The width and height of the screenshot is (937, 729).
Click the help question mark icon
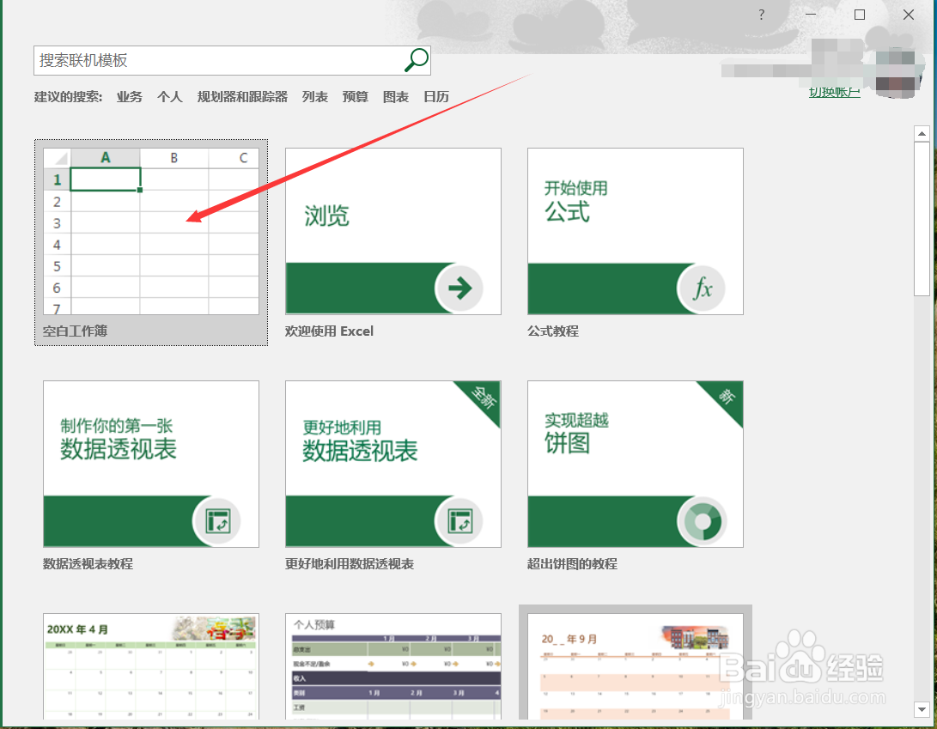click(x=761, y=15)
